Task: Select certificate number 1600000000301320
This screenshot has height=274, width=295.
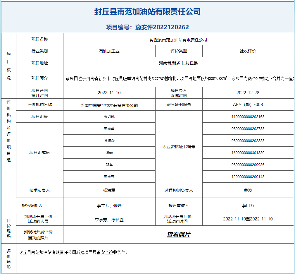Action: pos(248,153)
